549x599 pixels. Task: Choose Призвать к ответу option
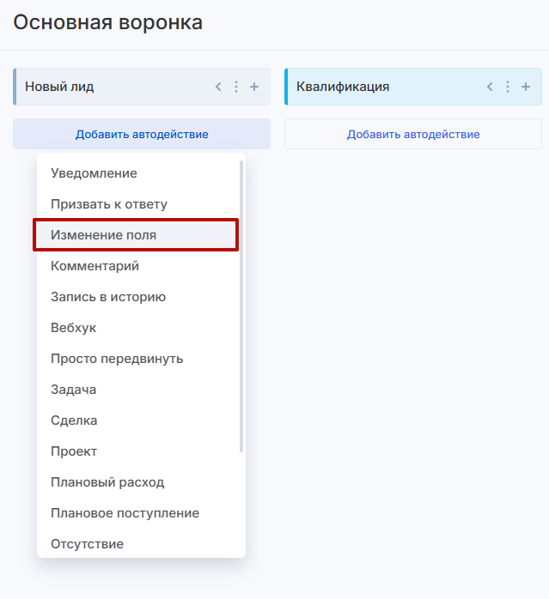(x=109, y=204)
